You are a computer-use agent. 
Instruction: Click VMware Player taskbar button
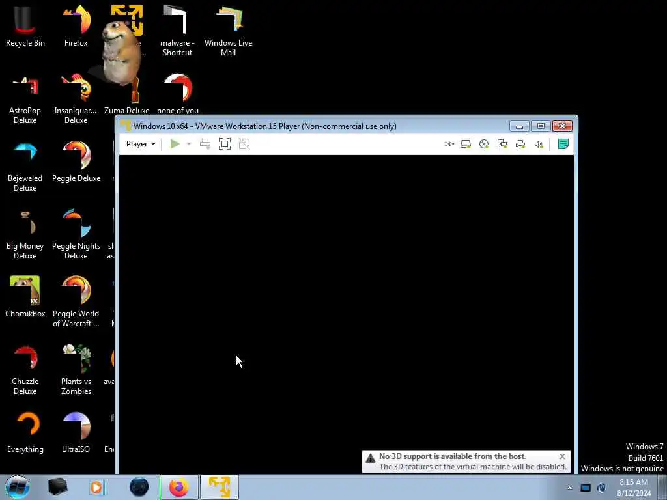tap(220, 487)
